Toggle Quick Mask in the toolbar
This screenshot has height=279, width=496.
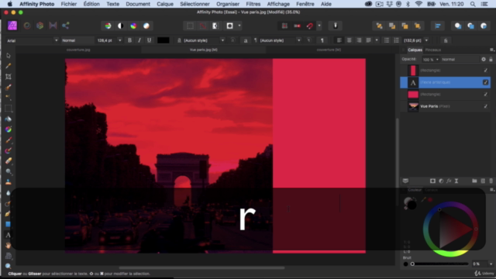tap(230, 26)
